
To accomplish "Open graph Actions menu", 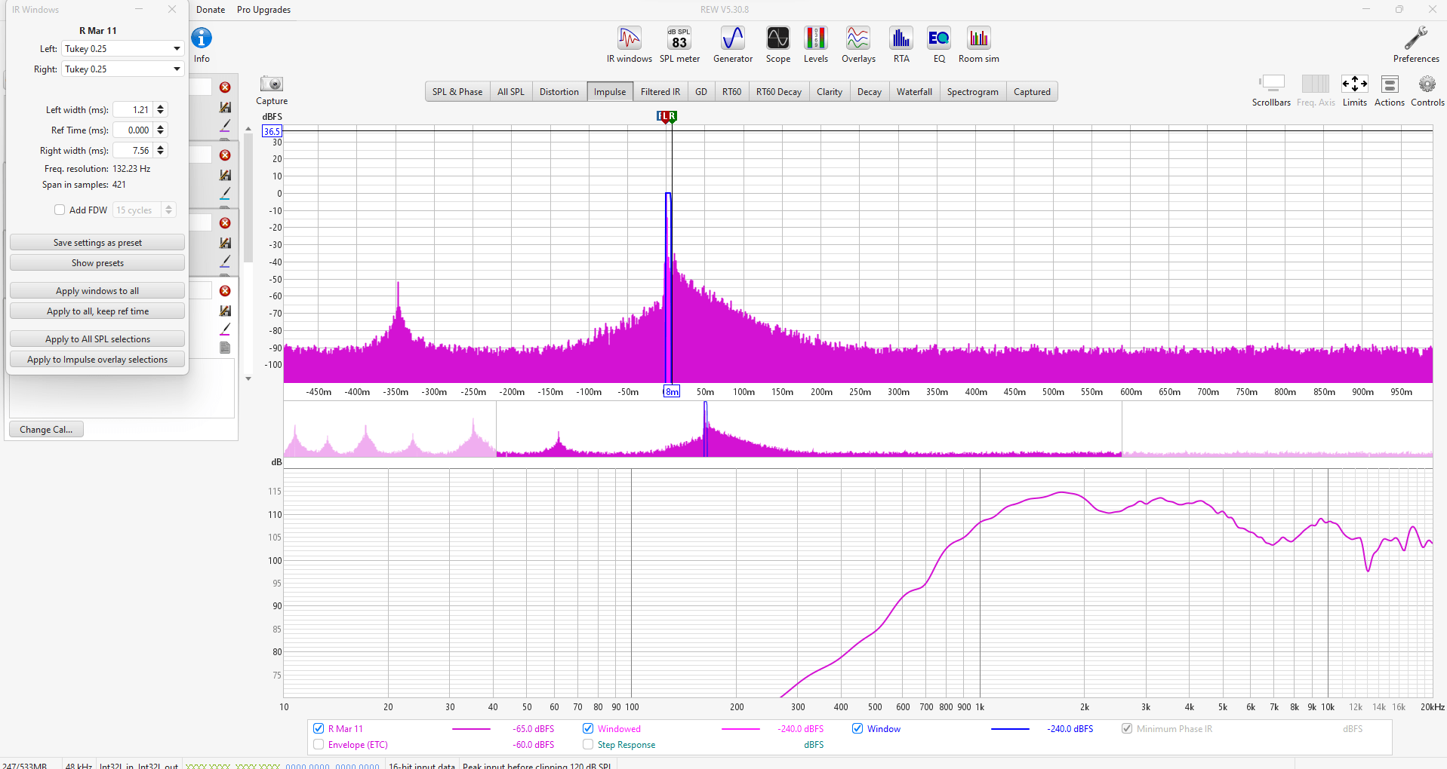I will [x=1390, y=90].
